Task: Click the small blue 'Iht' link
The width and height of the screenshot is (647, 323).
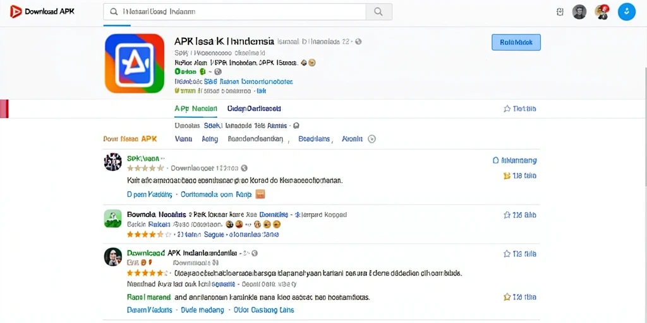Action: [262, 90]
